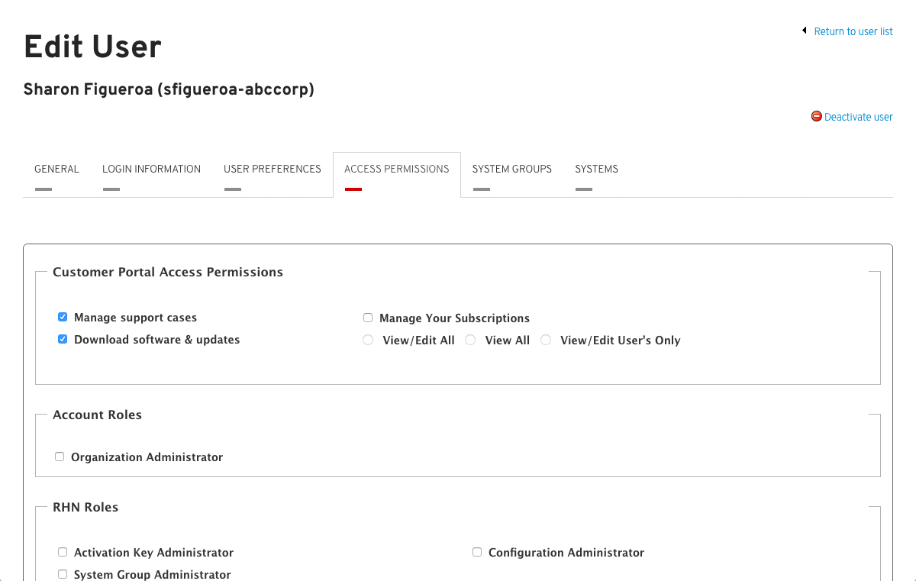Switch to the SYSTEMS tab
The width and height of the screenshot is (916, 581).
[596, 169]
